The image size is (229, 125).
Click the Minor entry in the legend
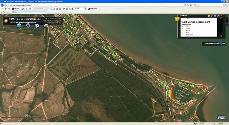187,33
